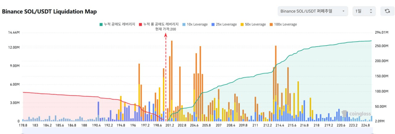Click the 220.6 price axis label
This screenshot has height=134, width=395.
(341, 126)
